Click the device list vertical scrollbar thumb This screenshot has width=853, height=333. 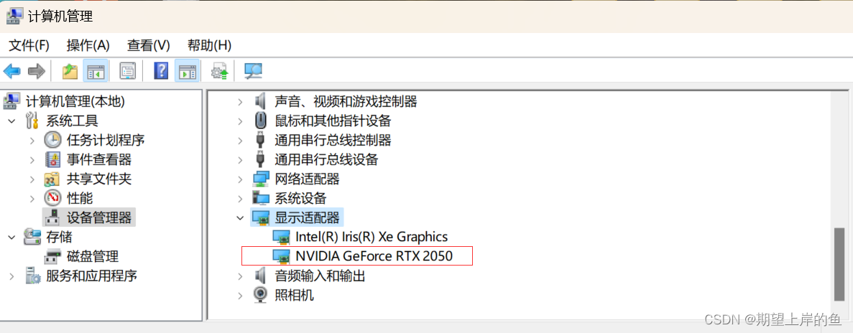[839, 263]
